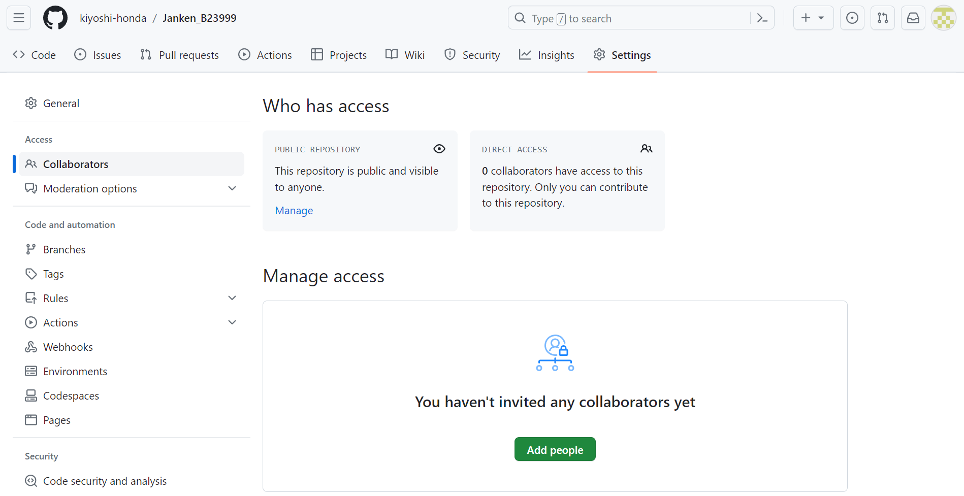Screen dimensions: 964x496
Task: Focus the Type to search field
Action: click(630, 18)
